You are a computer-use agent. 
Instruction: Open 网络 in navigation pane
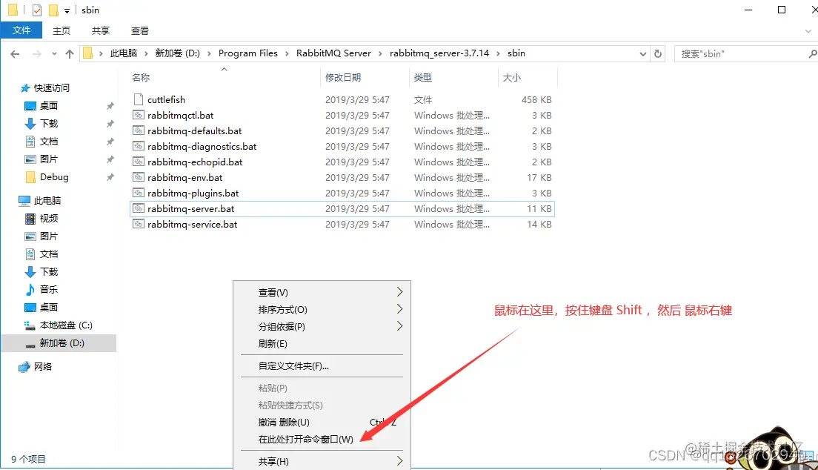point(43,367)
